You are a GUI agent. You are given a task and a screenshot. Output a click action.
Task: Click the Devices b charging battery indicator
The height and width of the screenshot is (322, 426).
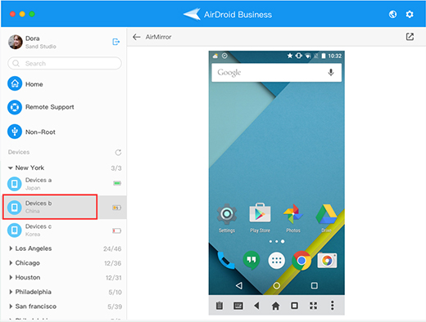(116, 208)
